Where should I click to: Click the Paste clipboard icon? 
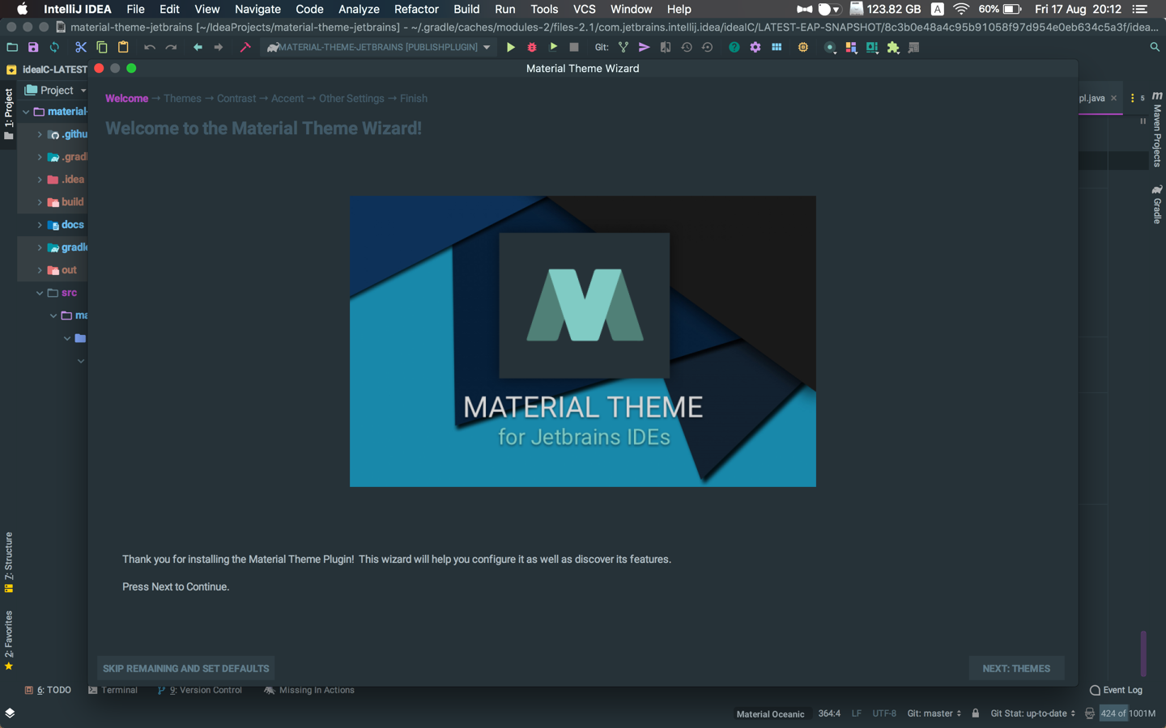coord(123,48)
